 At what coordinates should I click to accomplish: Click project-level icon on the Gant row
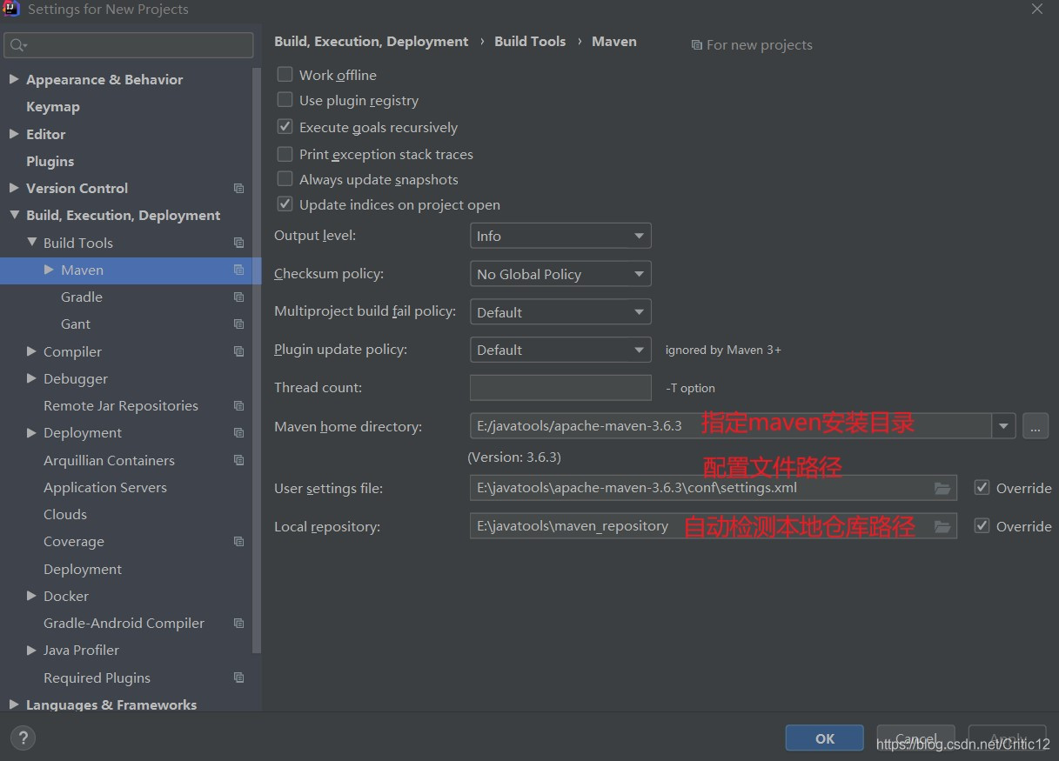tap(238, 324)
